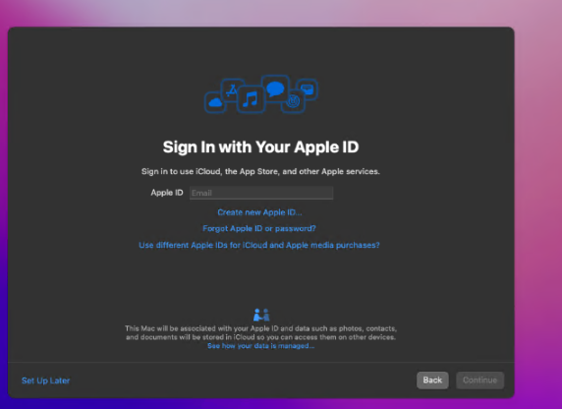Image resolution: width=562 pixels, height=409 pixels.
Task: Click the iCloud cloud icon
Action: click(x=215, y=102)
